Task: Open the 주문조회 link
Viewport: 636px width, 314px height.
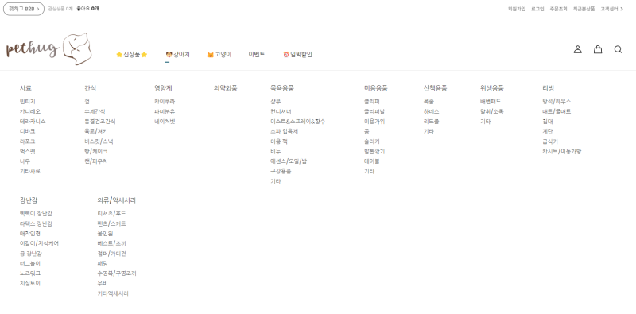Action: pos(559,9)
